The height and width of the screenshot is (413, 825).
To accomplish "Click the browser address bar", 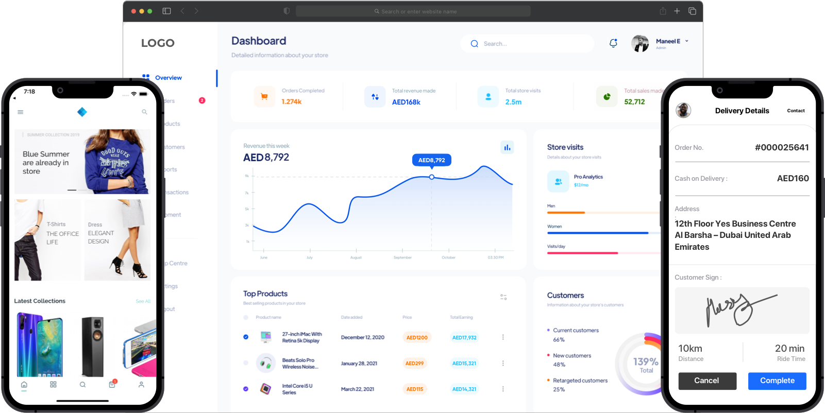I will coord(413,11).
